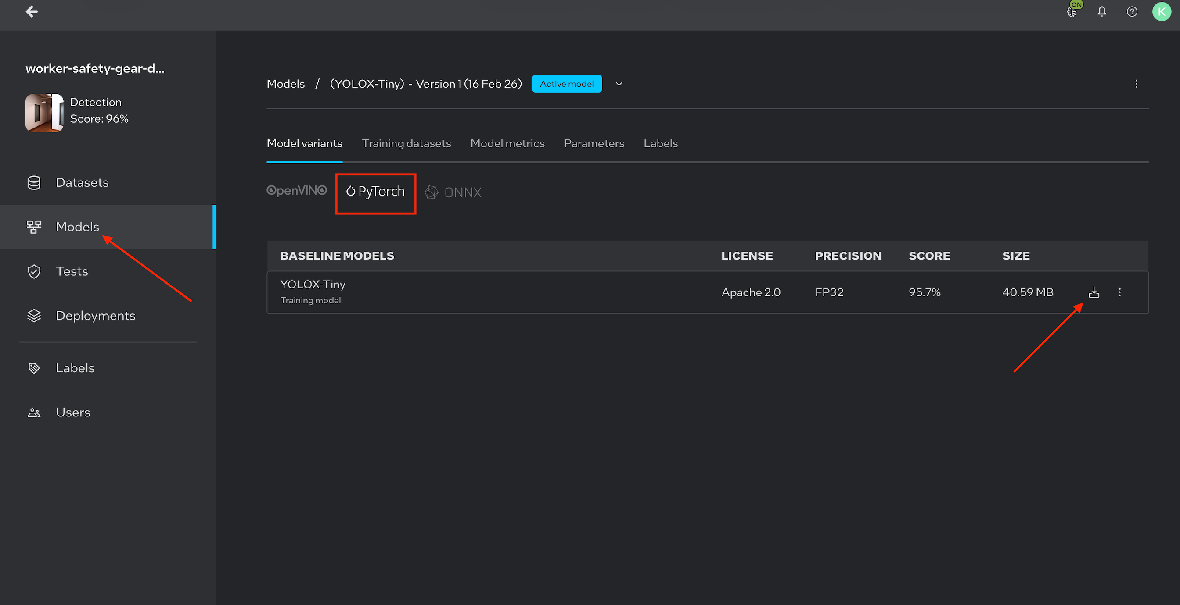Switch to Training datasets tab
Screen dimensions: 1180x605
[407, 143]
